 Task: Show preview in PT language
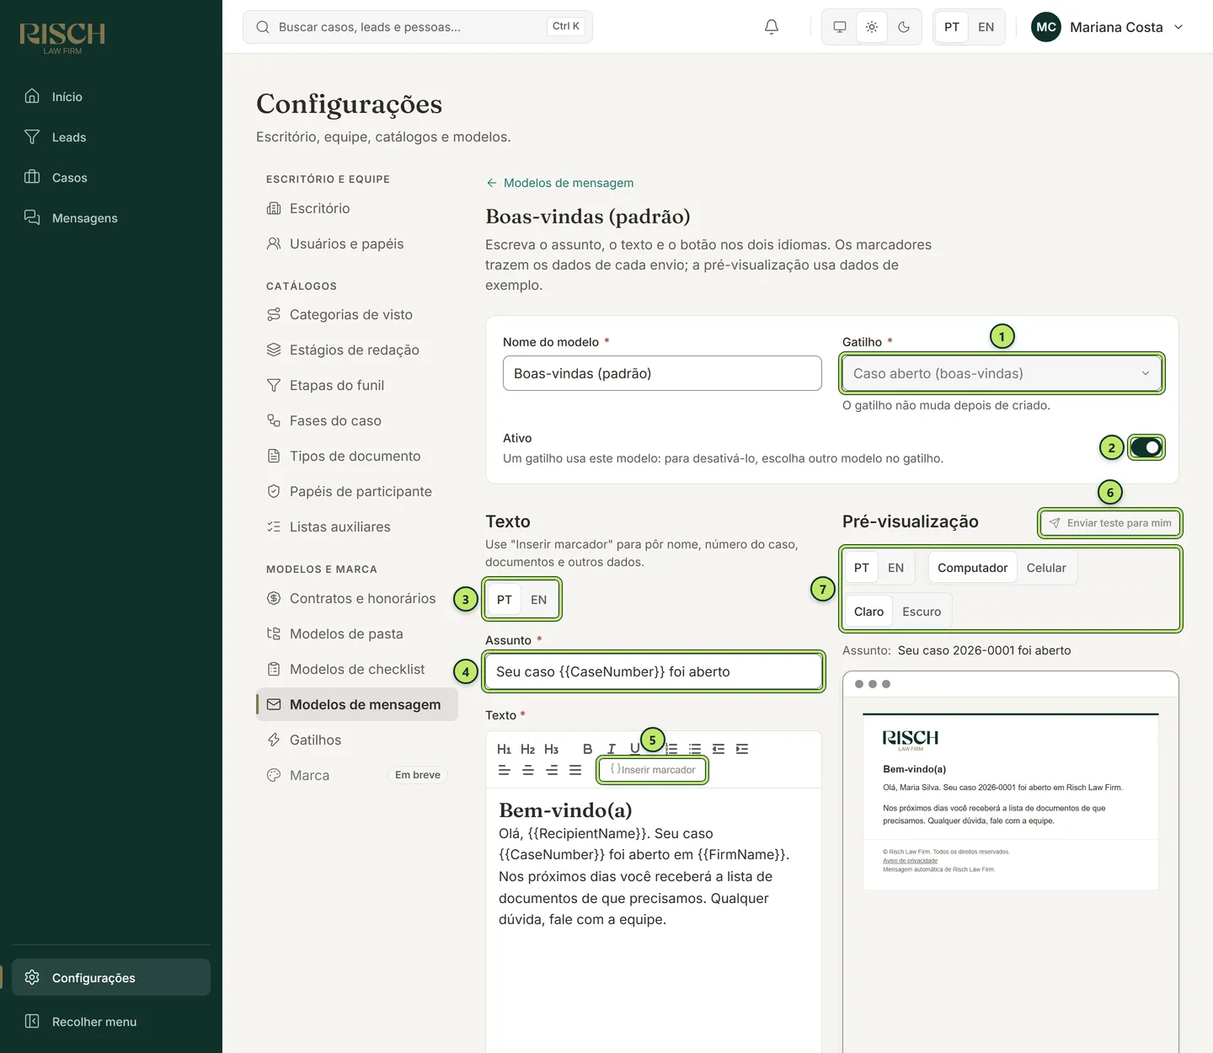coord(861,568)
